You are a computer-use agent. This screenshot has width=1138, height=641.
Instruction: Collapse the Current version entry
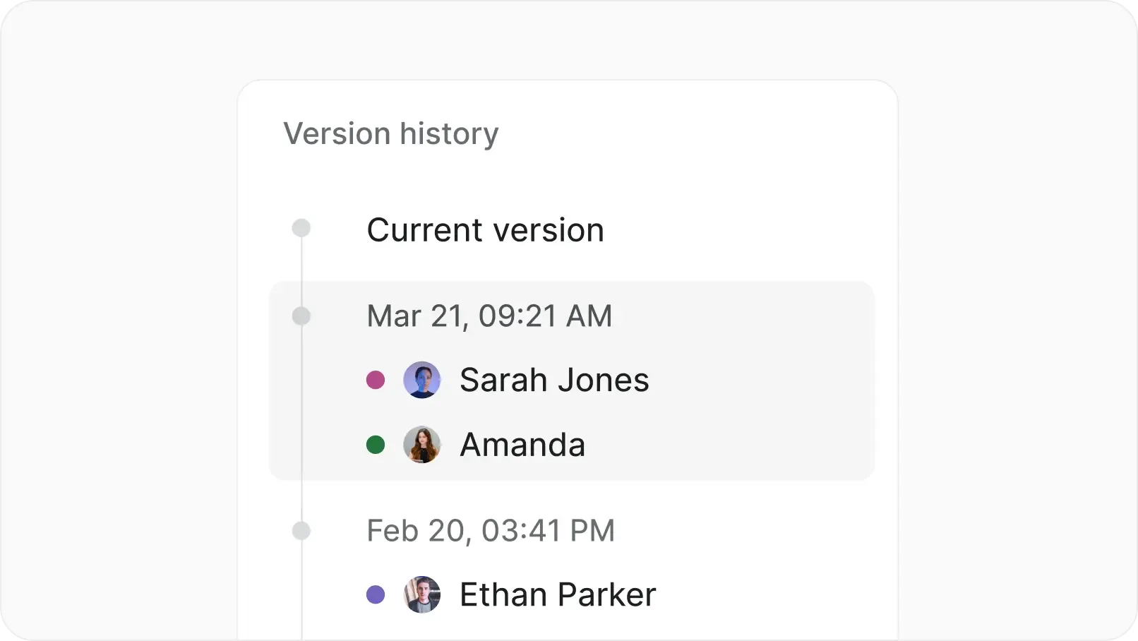[485, 229]
